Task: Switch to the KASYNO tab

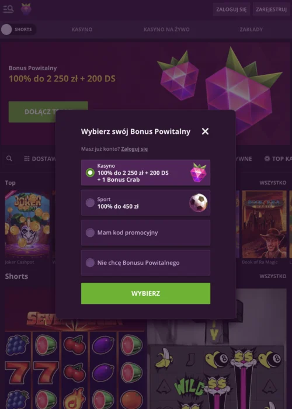Action: click(x=82, y=29)
